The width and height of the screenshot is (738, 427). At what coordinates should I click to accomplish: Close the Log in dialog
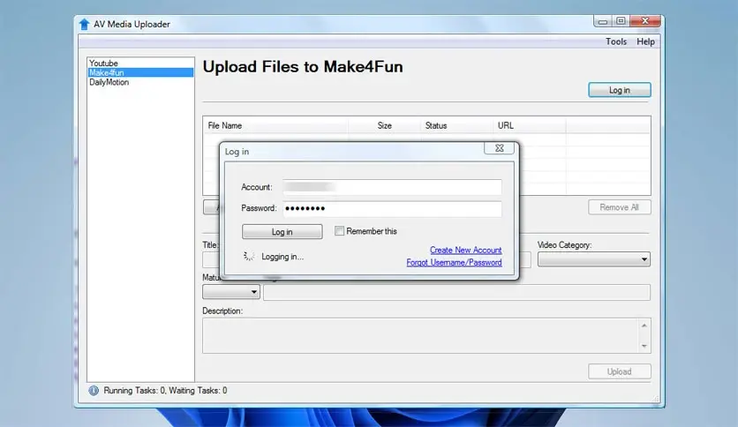click(499, 148)
